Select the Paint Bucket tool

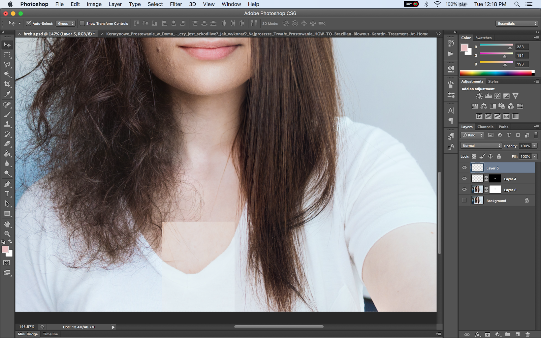[7, 154]
